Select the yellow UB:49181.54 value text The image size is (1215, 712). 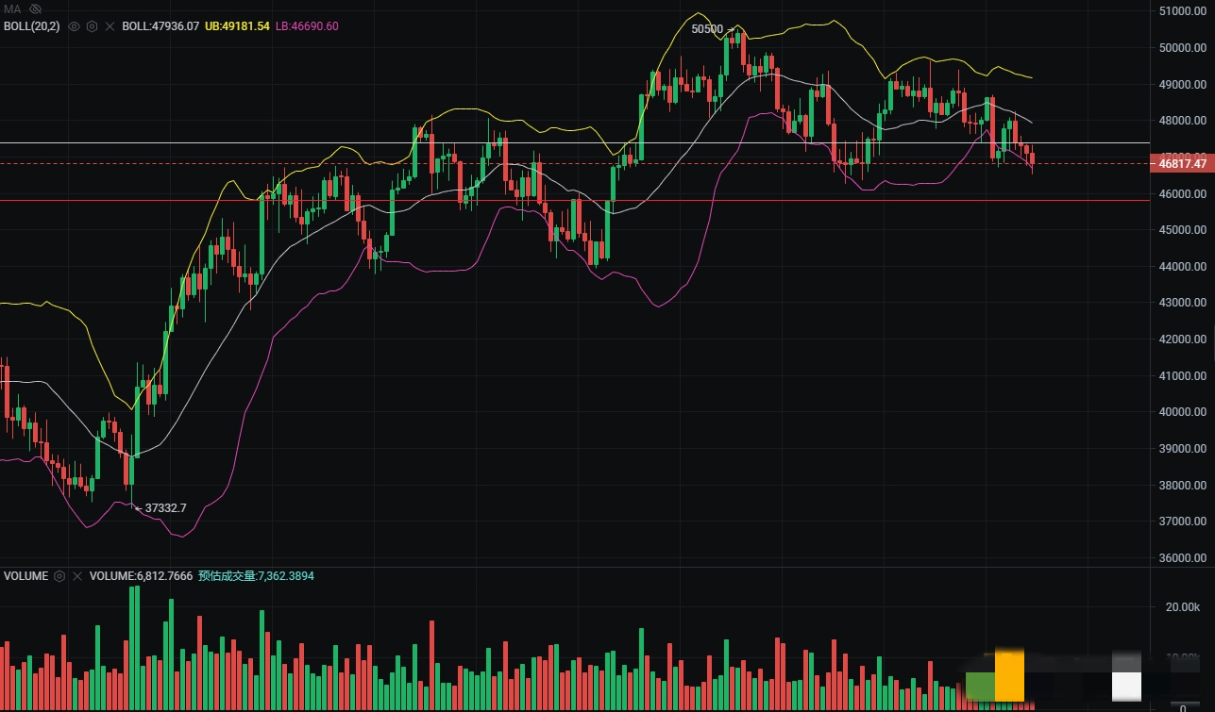point(236,26)
